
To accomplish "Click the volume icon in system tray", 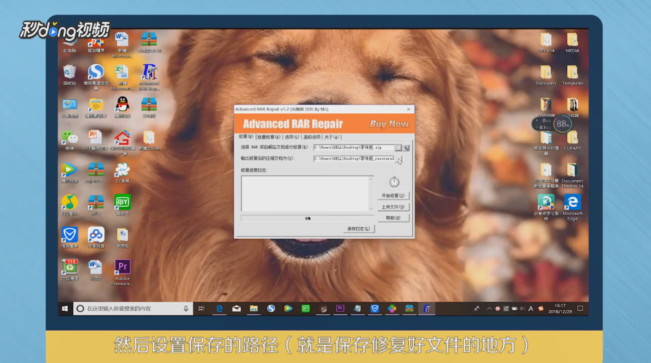I will (x=522, y=309).
